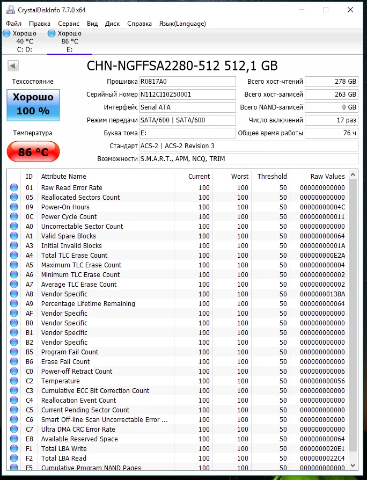Click the Возможности field S.M.A.R.T., APM, NCQ, TRIM

(248, 158)
